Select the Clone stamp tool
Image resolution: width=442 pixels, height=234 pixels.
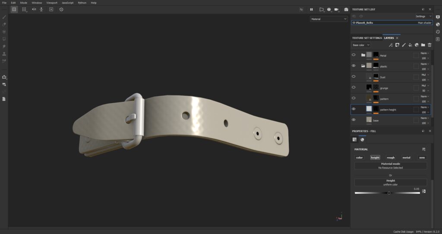(x=4, y=54)
